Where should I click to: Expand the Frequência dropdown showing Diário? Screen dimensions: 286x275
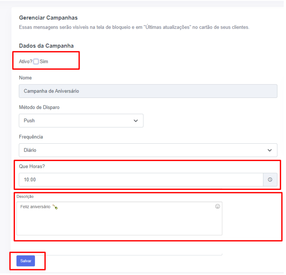pos(148,150)
